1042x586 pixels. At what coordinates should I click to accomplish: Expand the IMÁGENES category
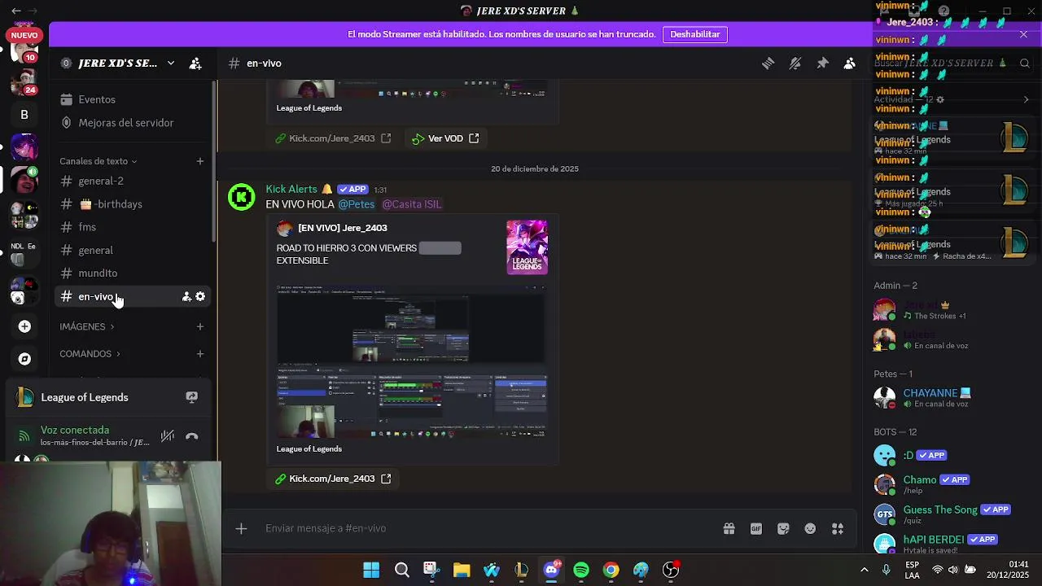click(x=86, y=326)
